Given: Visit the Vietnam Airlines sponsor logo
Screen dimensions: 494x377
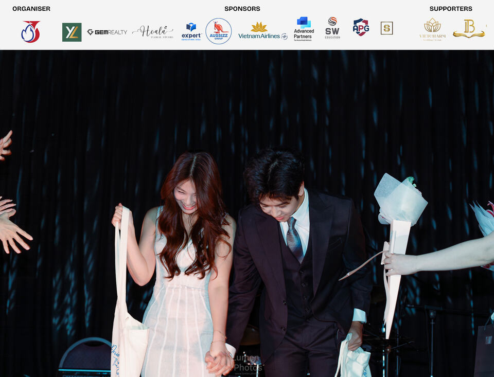Looking at the screenshot, I should (x=263, y=31).
